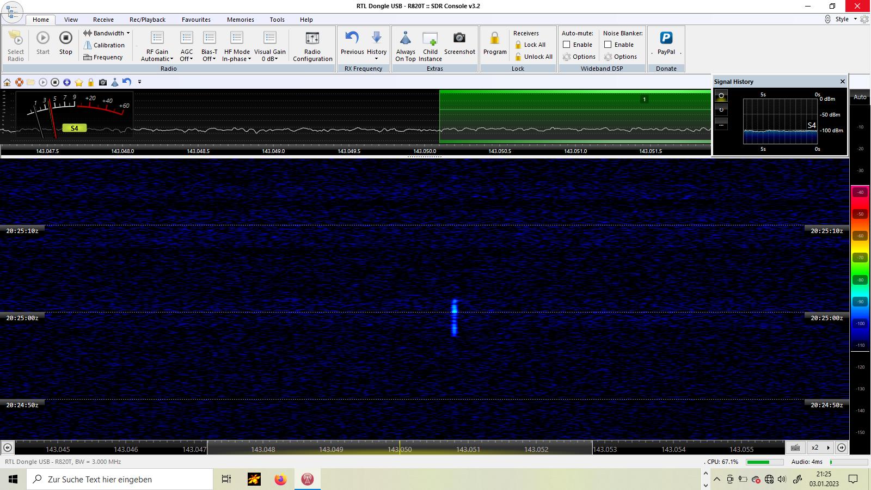
Task: Open Noise Blanker Options
Action: [x=621, y=57]
